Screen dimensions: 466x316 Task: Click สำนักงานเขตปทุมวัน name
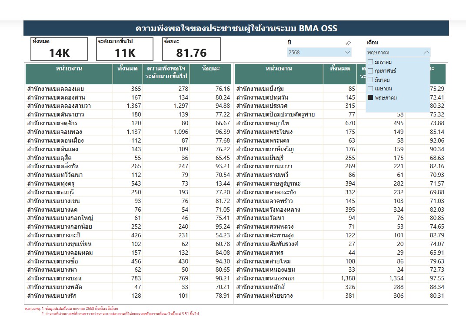click(262, 97)
